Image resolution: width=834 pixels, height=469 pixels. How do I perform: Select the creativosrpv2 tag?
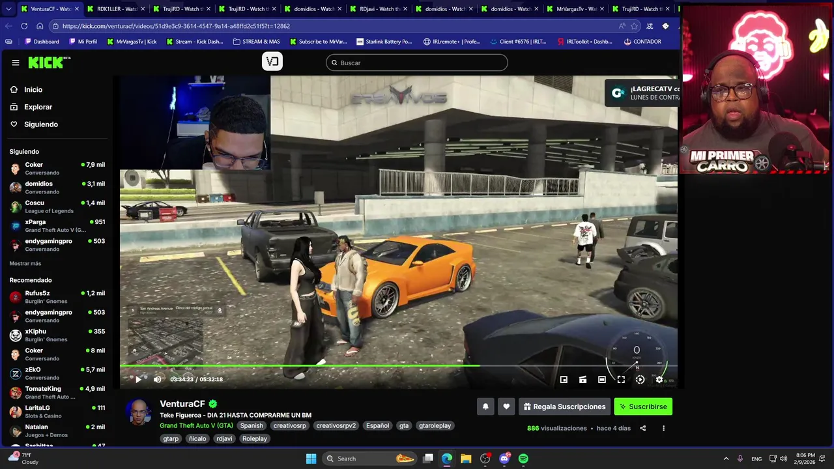point(336,425)
